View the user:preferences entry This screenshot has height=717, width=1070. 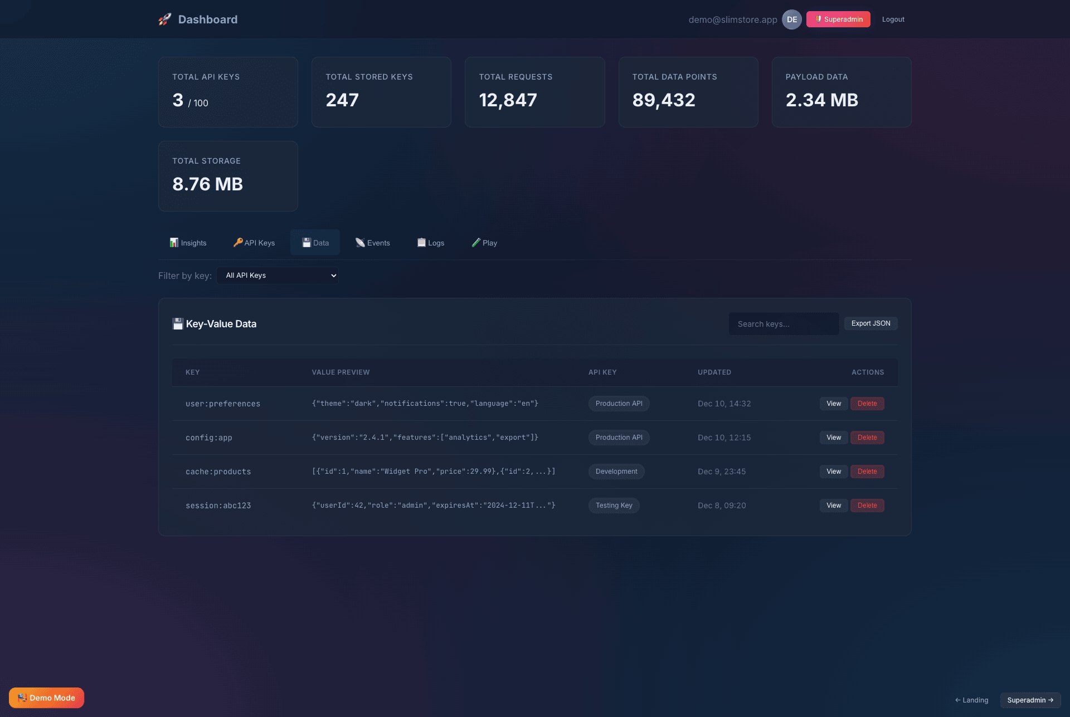click(x=834, y=404)
